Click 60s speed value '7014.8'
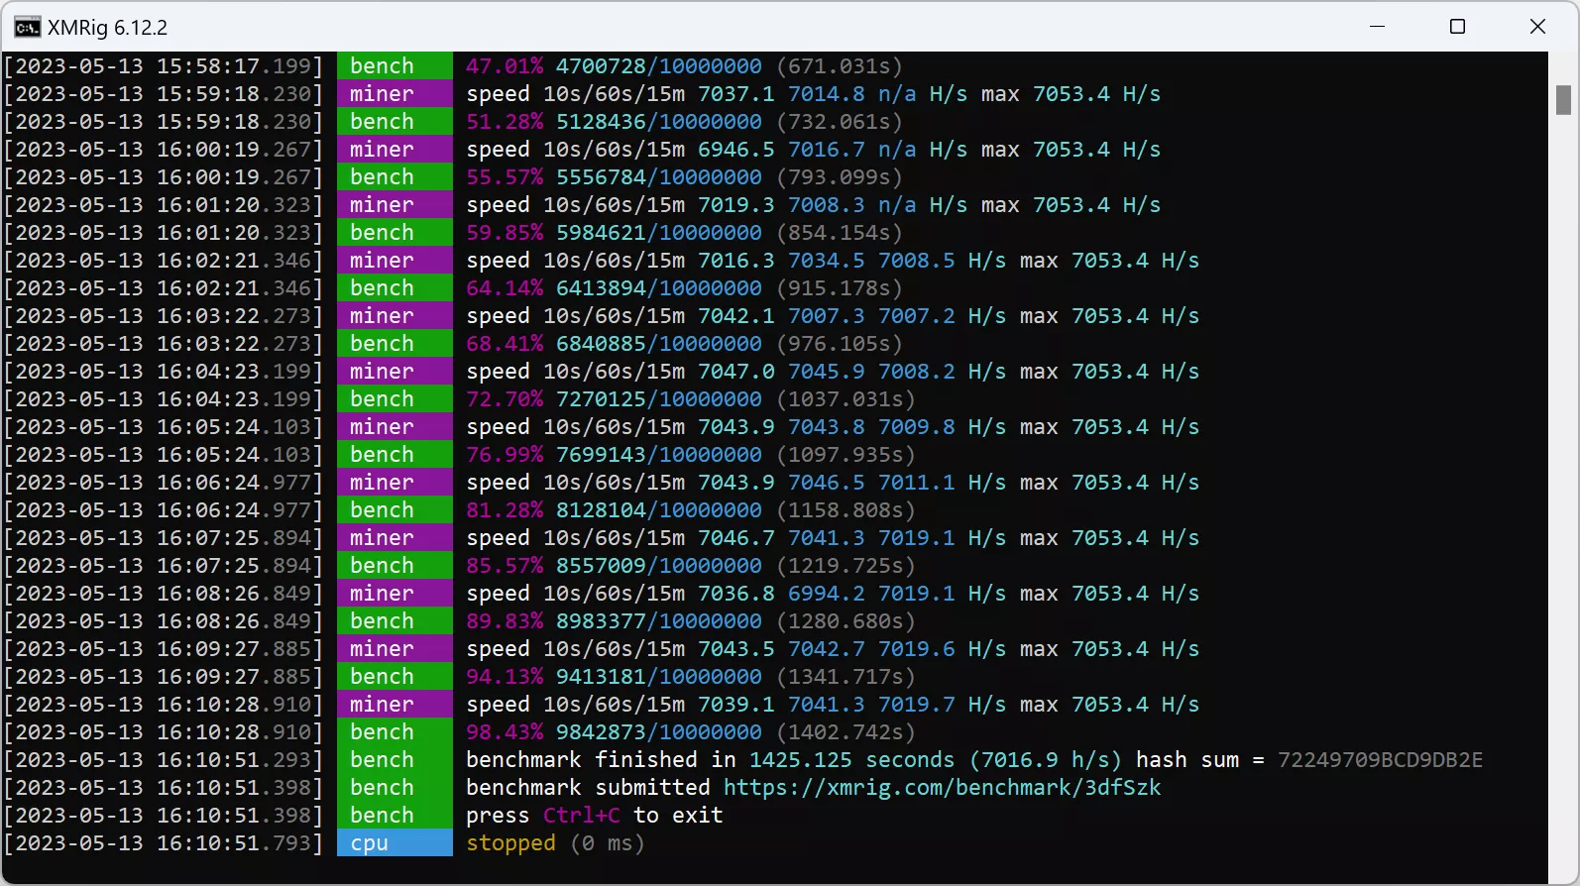 [x=827, y=94]
